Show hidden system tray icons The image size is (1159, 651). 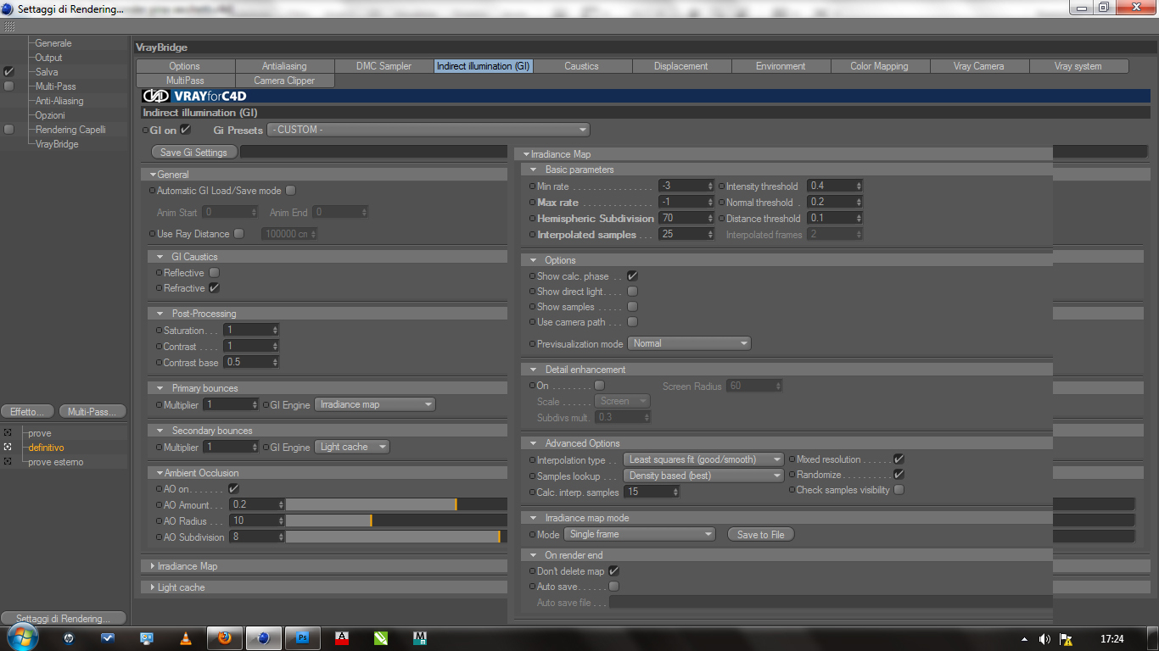(1025, 639)
